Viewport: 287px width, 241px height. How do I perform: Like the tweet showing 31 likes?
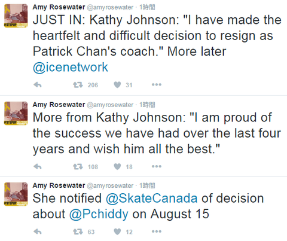(x=117, y=85)
